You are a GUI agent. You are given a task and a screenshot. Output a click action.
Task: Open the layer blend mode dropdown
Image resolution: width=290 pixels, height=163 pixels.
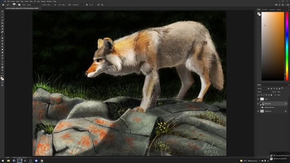point(264,92)
